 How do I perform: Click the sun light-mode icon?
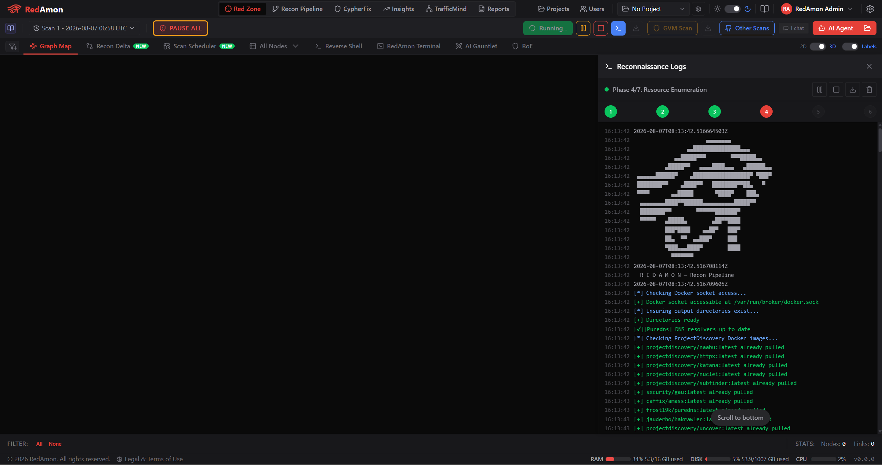tap(717, 9)
